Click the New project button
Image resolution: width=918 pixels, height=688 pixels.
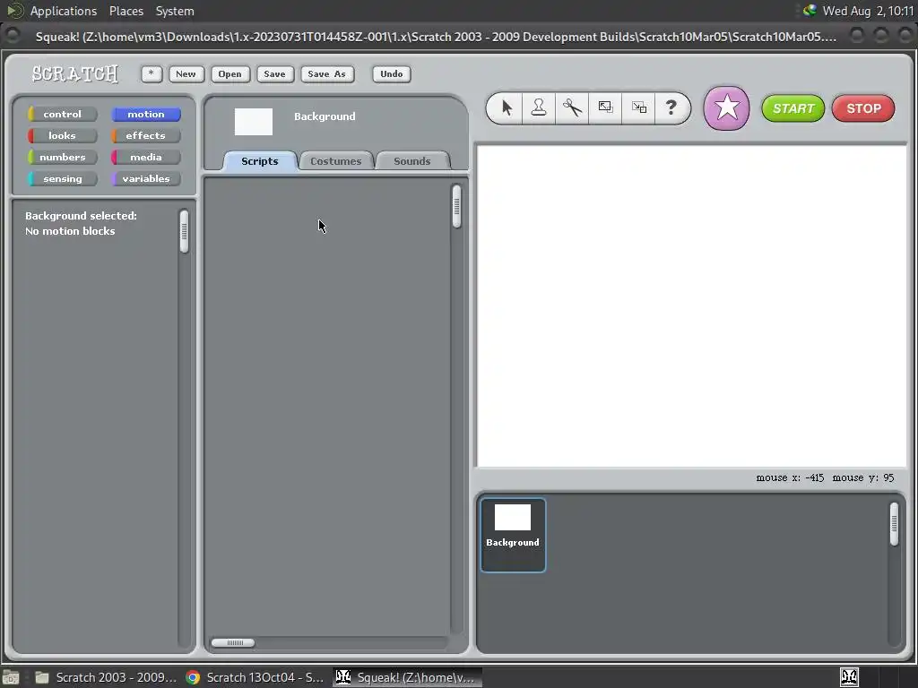pyautogui.click(x=186, y=73)
